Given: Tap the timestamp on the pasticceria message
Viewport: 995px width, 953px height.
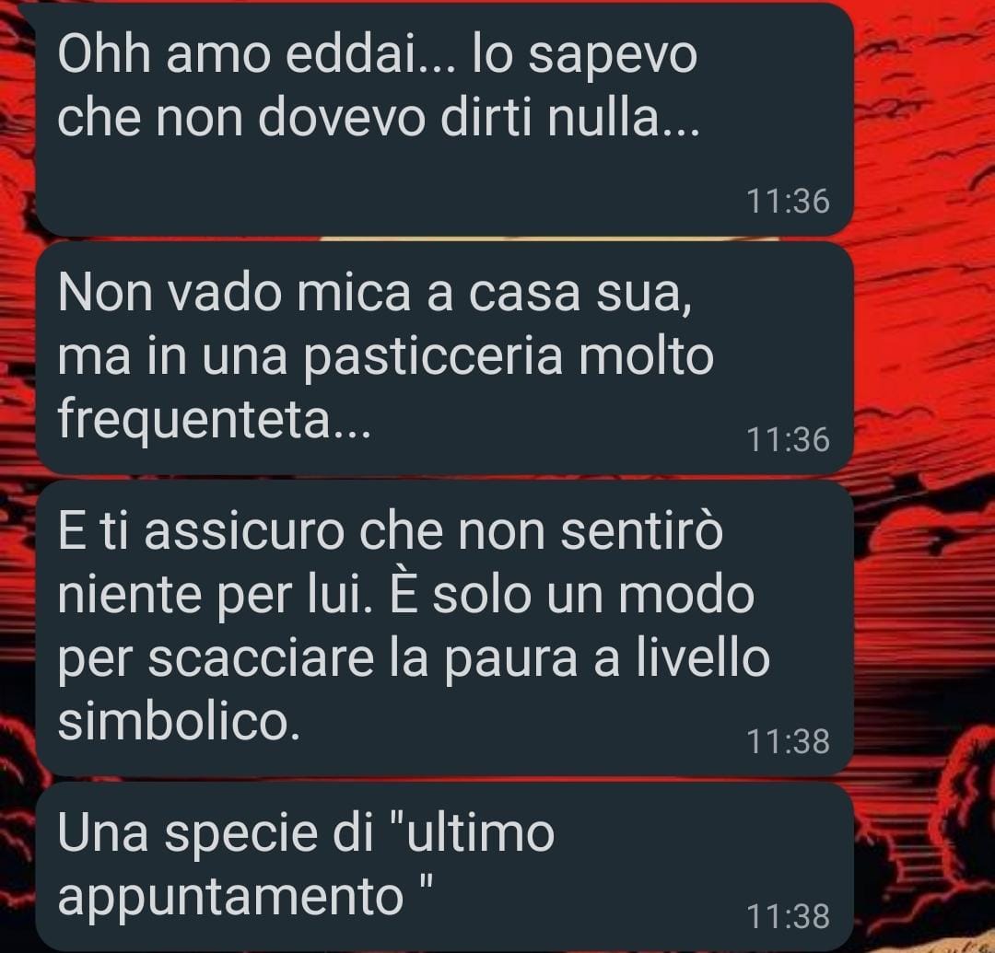Looking at the screenshot, I should [788, 440].
